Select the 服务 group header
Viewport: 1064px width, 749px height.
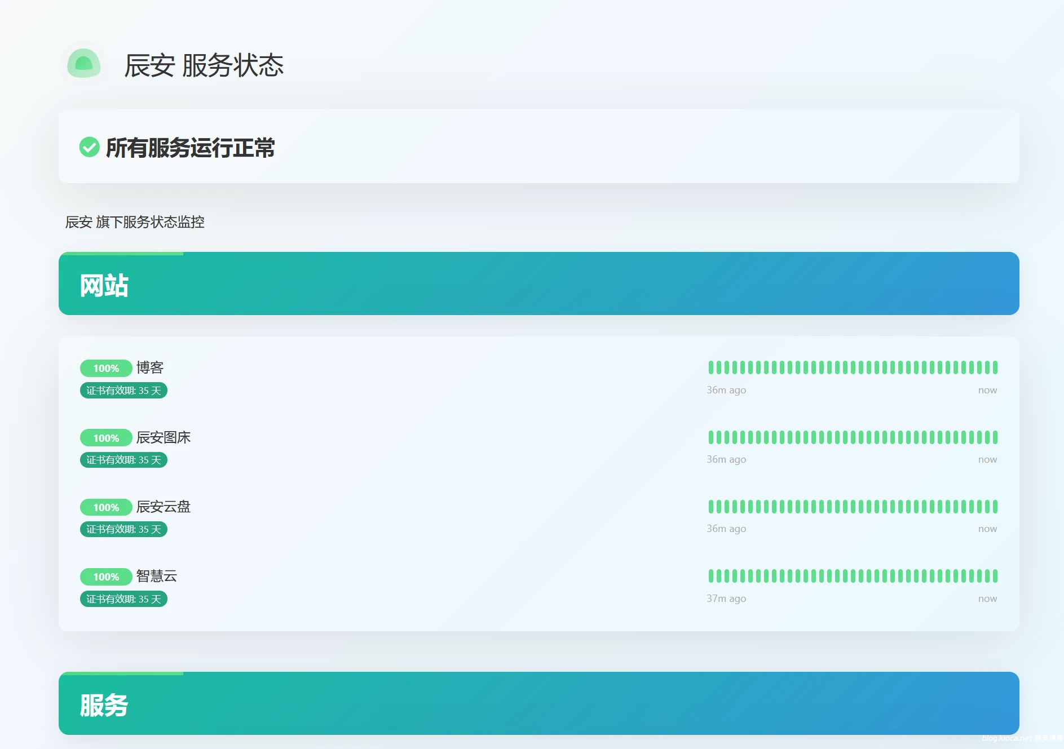coord(104,705)
